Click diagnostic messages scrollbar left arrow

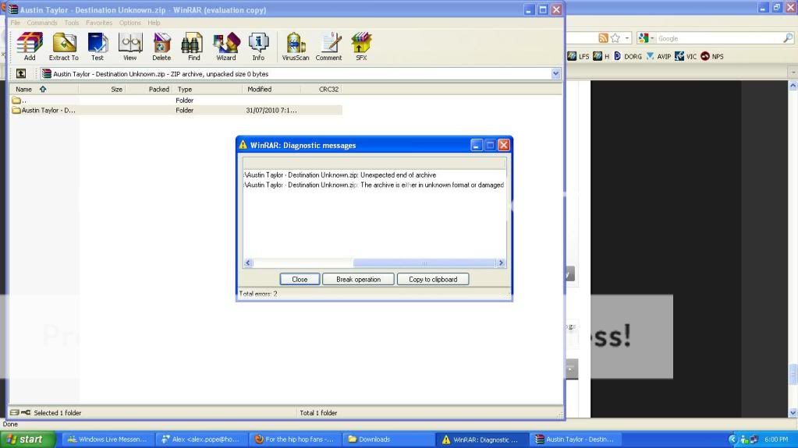(x=248, y=263)
